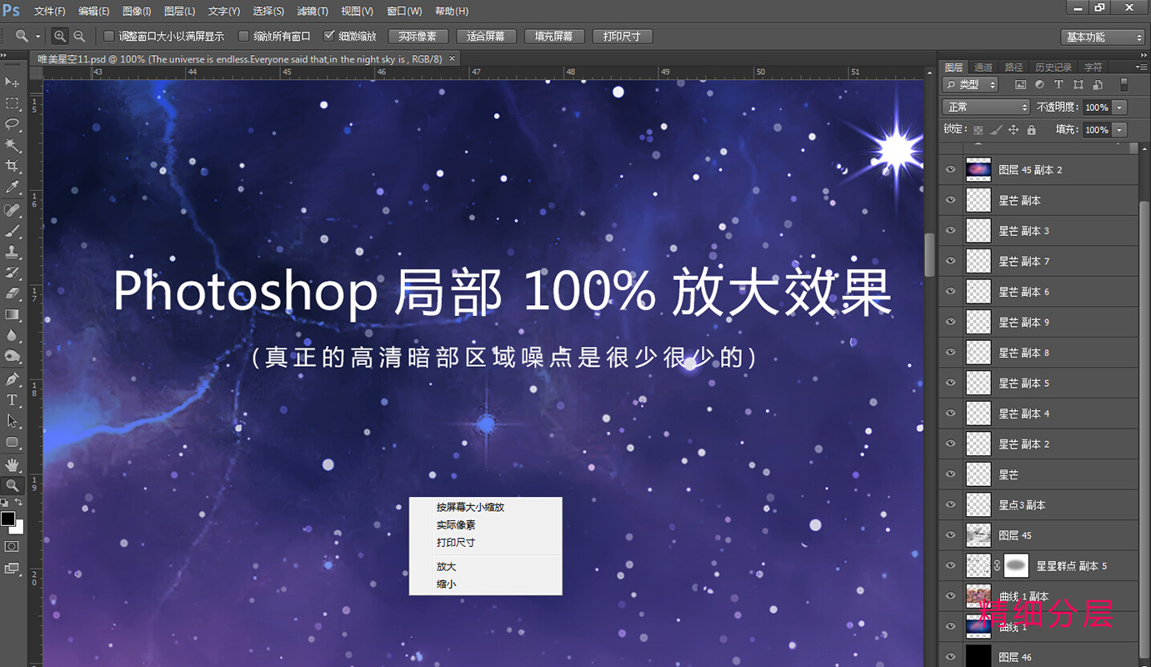Swap foreground and background colors
1151x667 pixels.
[19, 503]
